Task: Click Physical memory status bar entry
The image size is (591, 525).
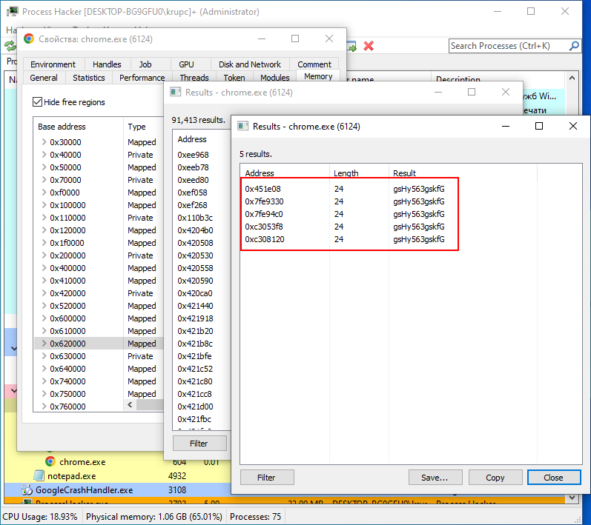Action: 153,516
